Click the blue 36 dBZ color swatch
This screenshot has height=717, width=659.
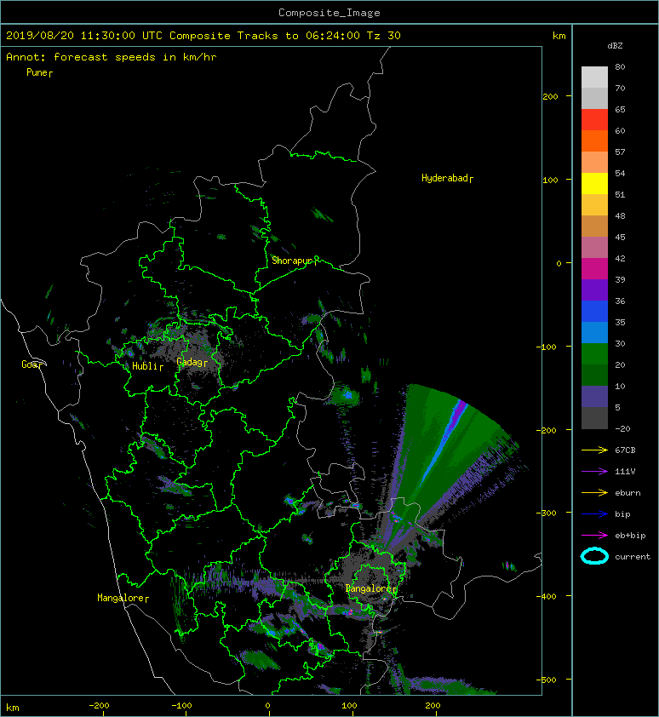[x=594, y=312]
